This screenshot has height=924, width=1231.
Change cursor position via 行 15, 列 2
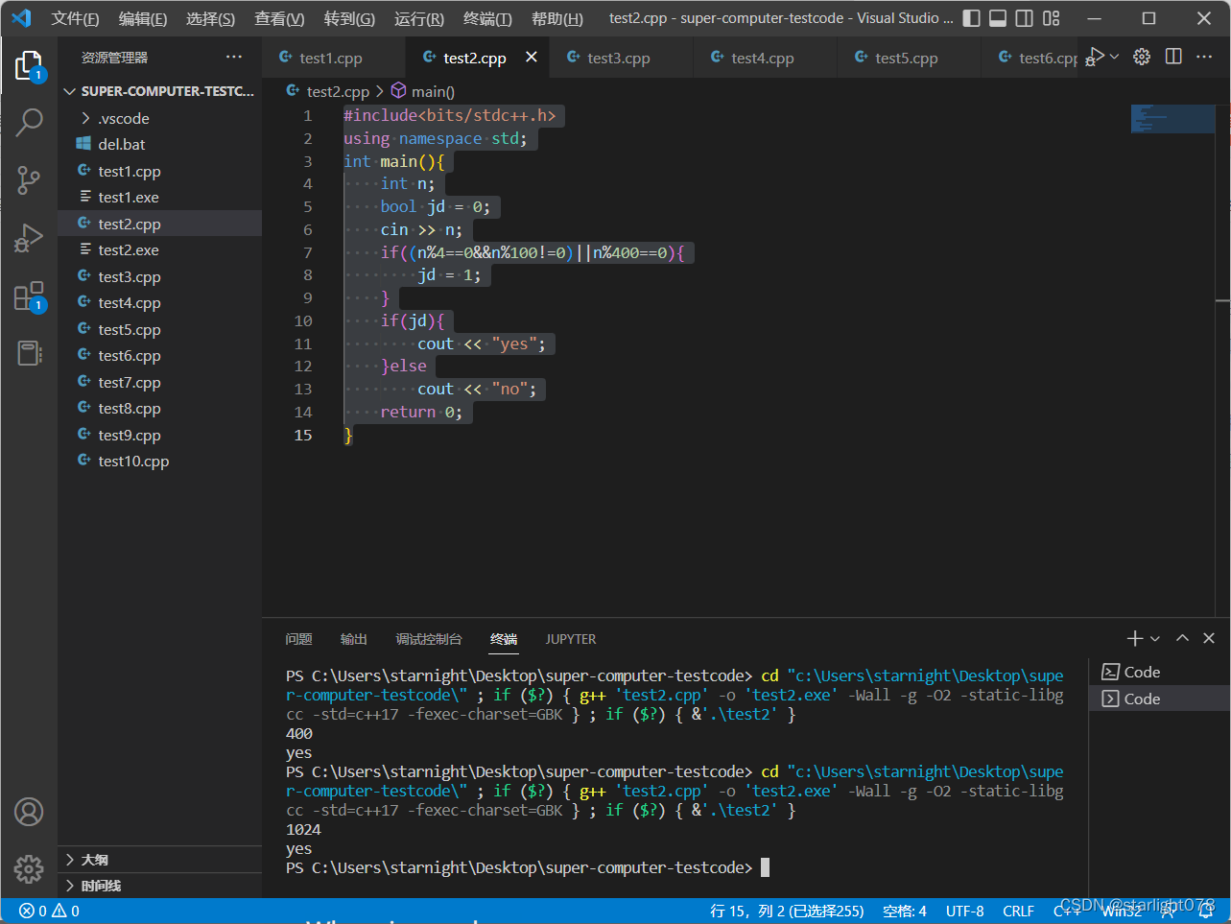[787, 912]
